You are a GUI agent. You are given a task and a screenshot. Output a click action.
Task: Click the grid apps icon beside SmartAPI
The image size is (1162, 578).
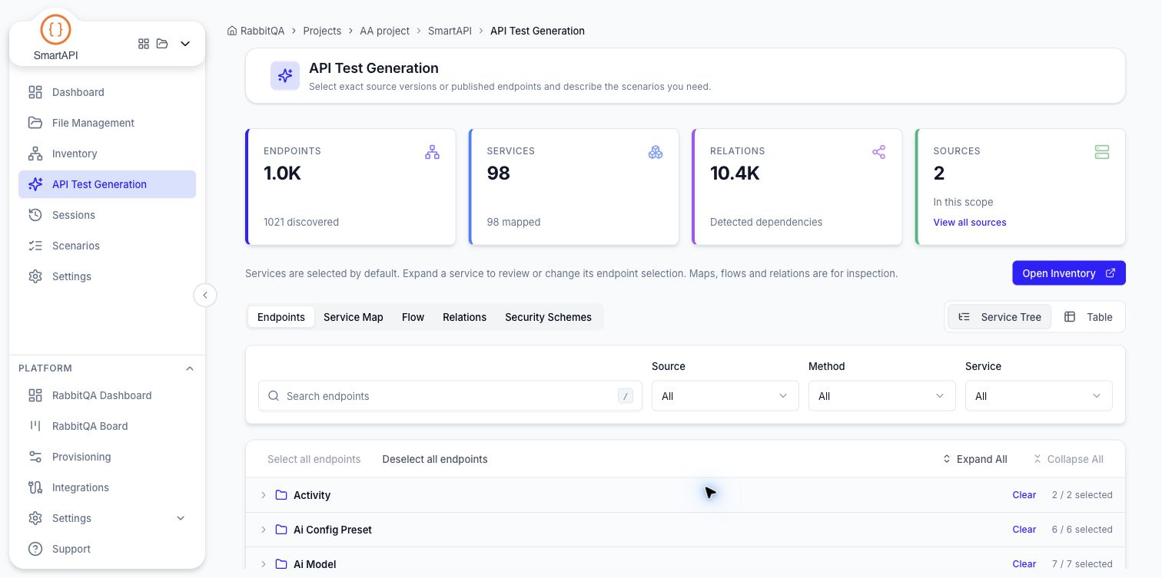tap(144, 44)
